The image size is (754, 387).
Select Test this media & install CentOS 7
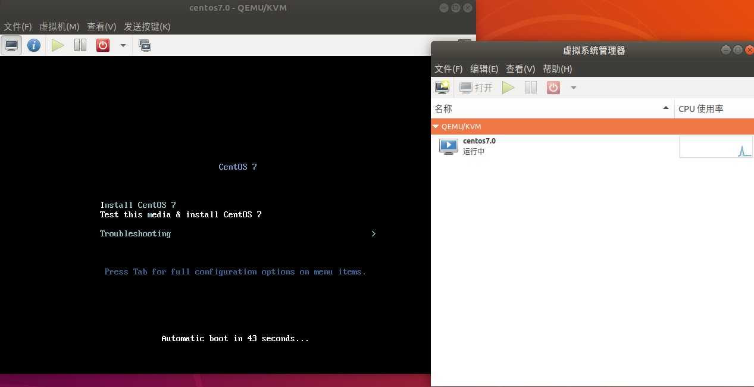pyautogui.click(x=181, y=214)
